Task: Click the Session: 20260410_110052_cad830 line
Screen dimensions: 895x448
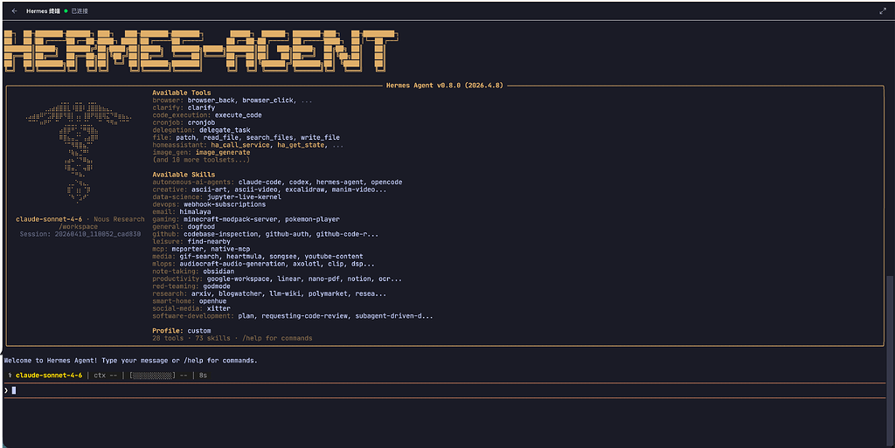Action: pos(80,234)
